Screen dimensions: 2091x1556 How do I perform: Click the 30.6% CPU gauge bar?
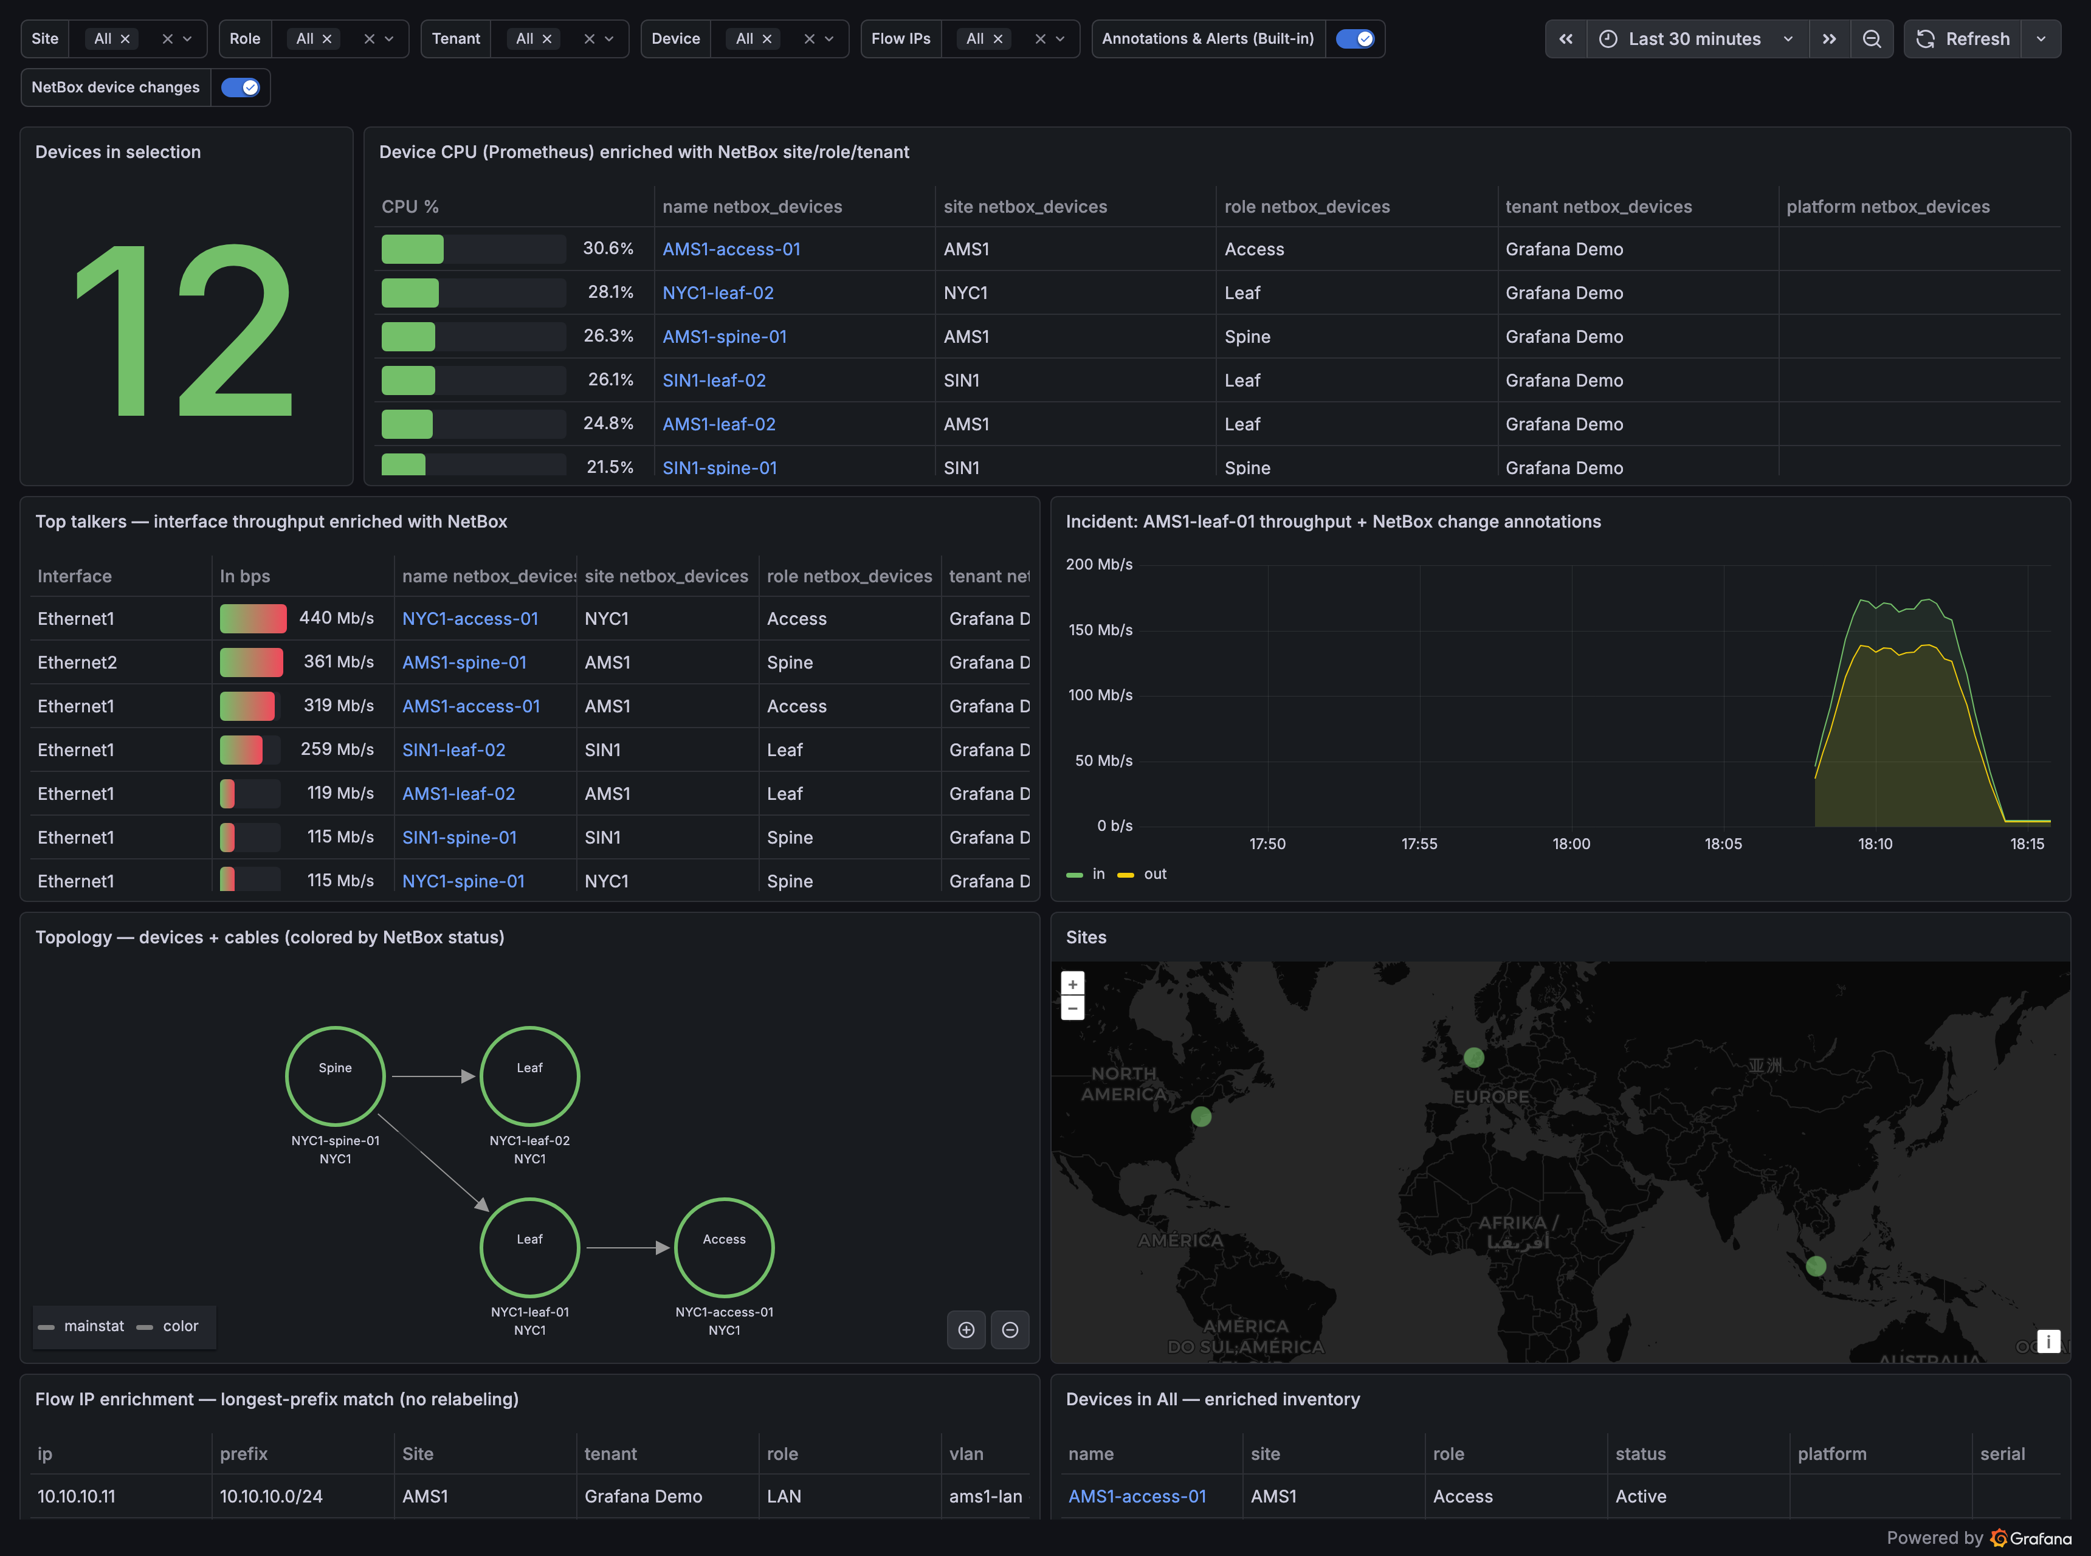(473, 249)
